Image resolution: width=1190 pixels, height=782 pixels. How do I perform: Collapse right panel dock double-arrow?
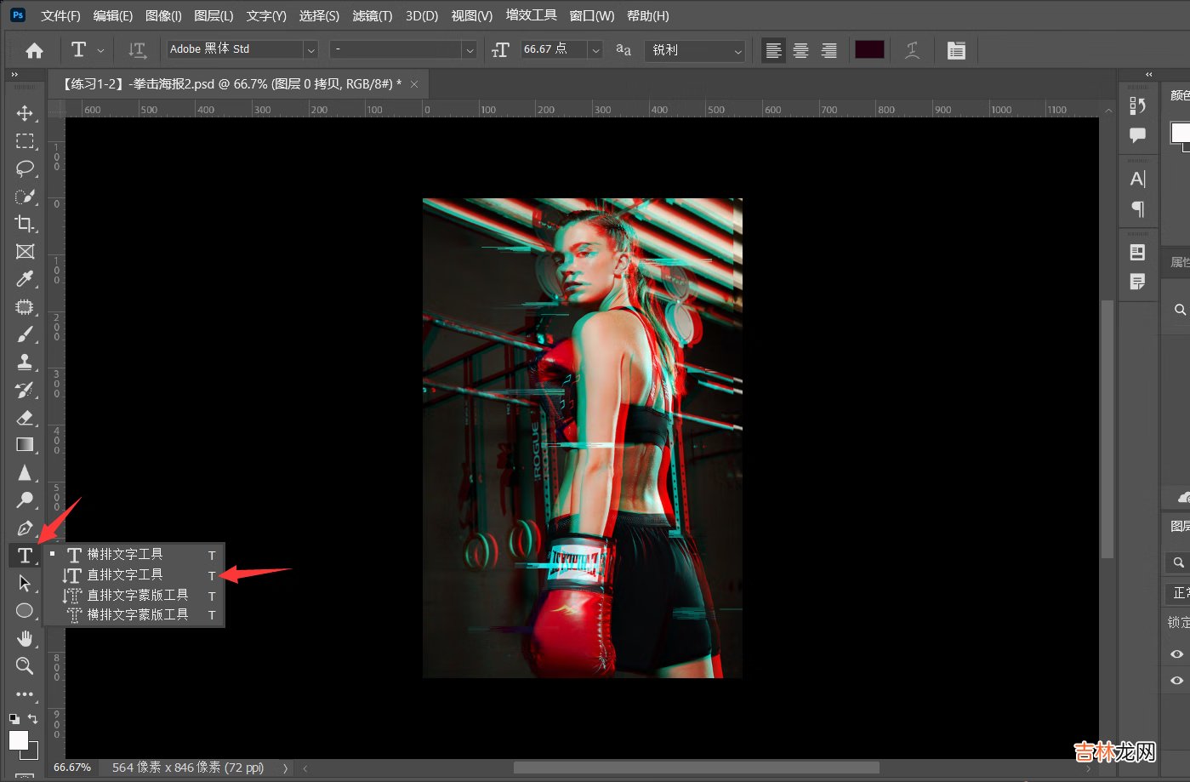point(1148,75)
